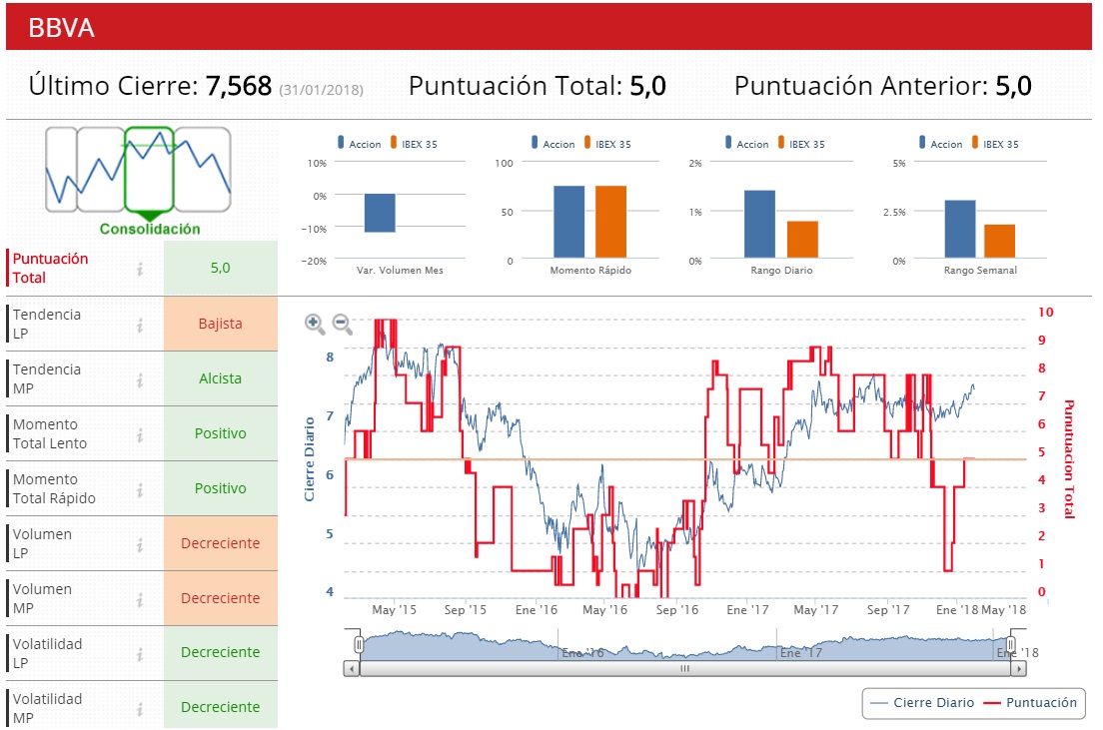Image resolution: width=1103 pixels, height=730 pixels.
Task: Click the Var. Volumen Mes chart caption
Action: point(400,270)
